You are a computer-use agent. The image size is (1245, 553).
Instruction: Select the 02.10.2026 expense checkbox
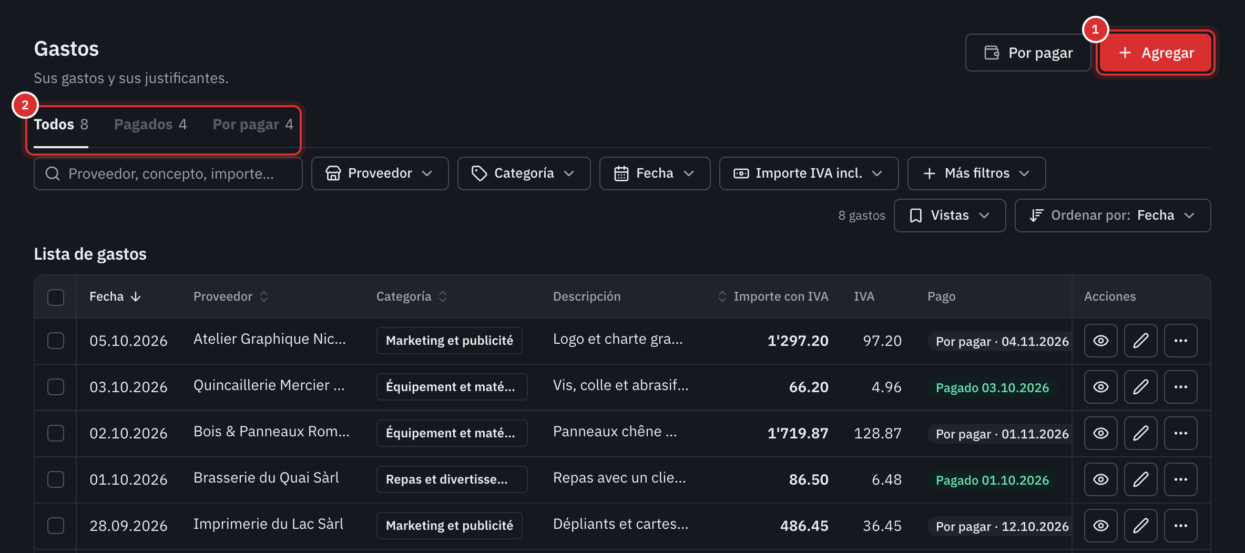[x=56, y=433]
